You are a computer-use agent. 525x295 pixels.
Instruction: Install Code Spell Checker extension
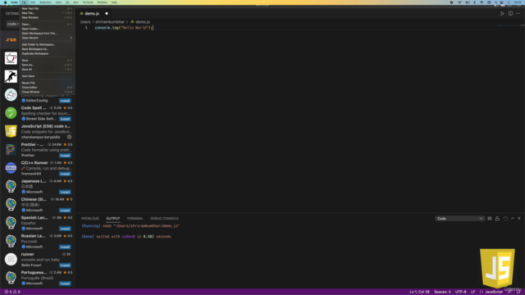coord(65,119)
